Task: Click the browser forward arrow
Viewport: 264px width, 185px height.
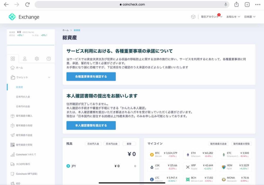Action: tap(17, 5)
